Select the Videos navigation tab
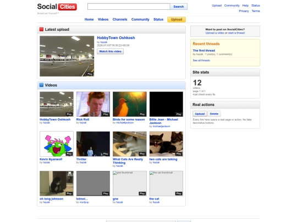Image resolution: width=297 pixels, height=222 pixels. [103, 19]
